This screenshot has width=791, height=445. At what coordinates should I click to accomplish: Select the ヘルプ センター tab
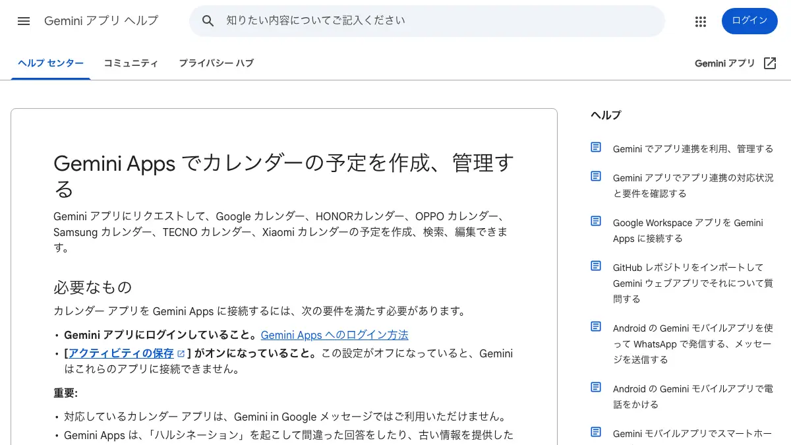[51, 63]
